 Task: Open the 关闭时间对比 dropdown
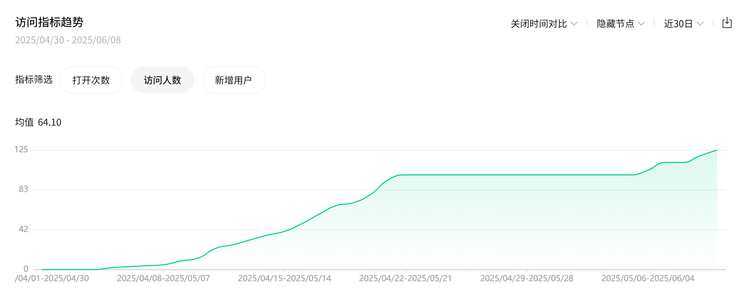539,24
